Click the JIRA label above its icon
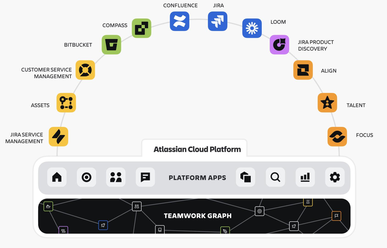 point(218,6)
